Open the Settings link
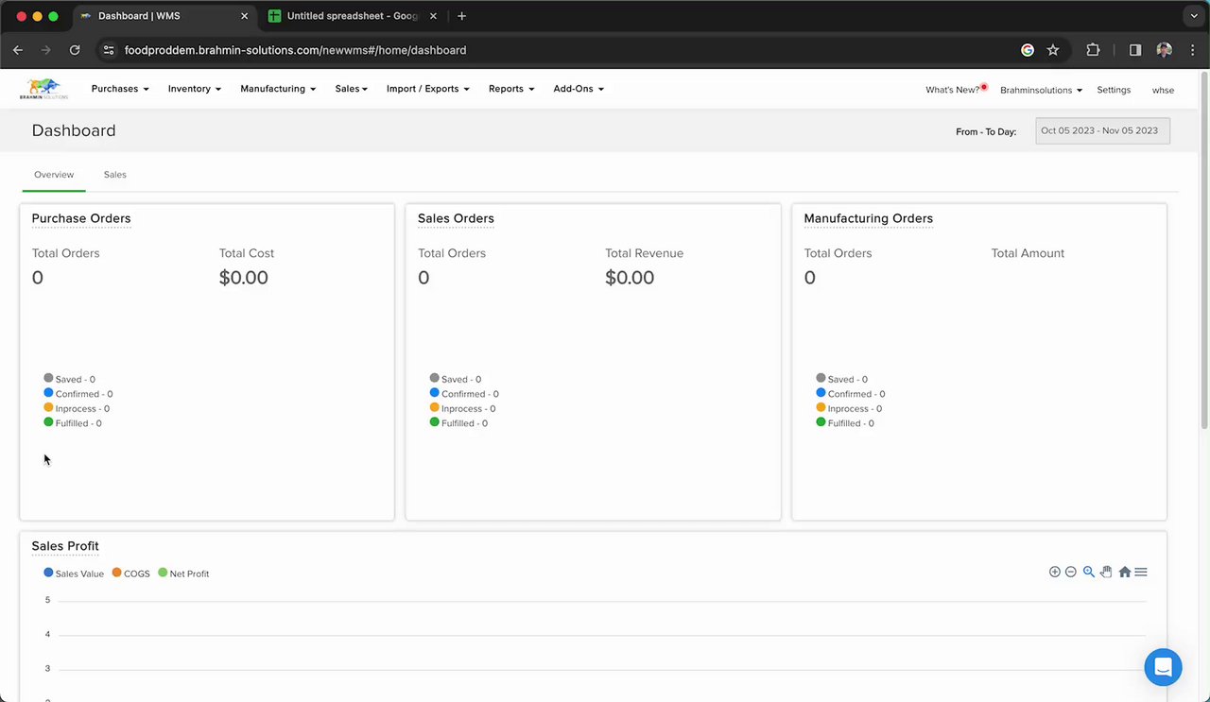 coord(1114,90)
